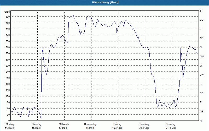
Task: Click the 'Samstag' day label
Action: [x=144, y=124]
